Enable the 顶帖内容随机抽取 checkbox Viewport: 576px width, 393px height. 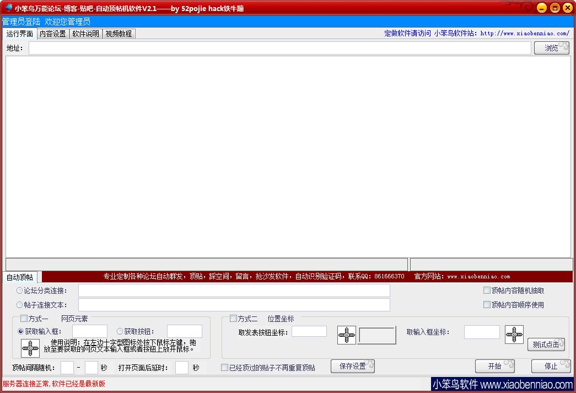[x=487, y=290]
